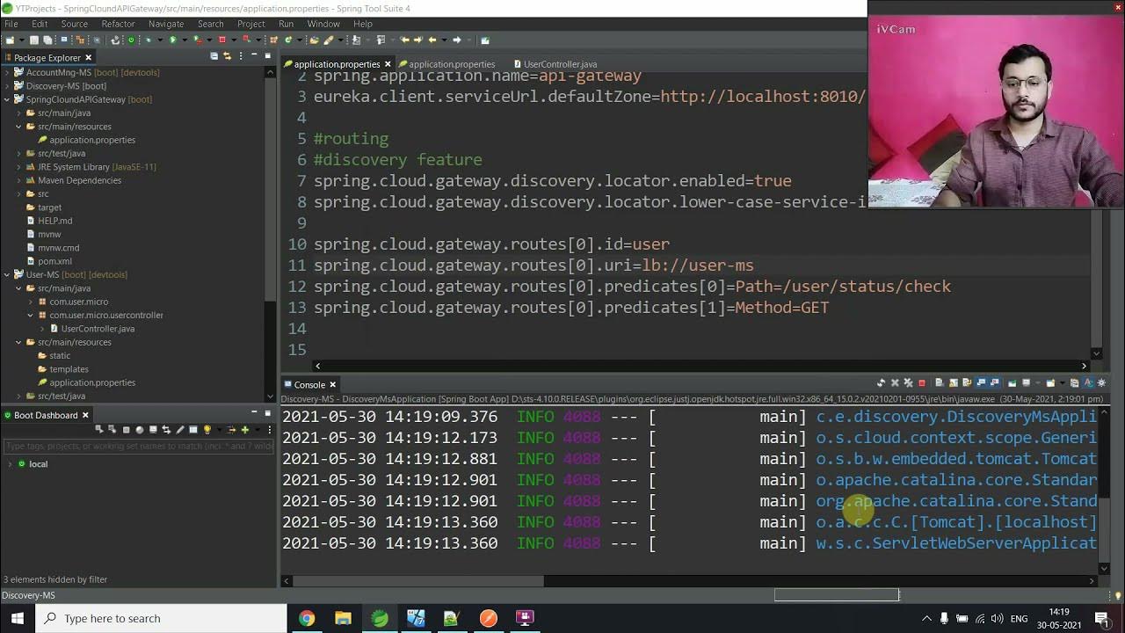1125x633 pixels.
Task: Switch to the second application.properties tab
Action: [446, 64]
